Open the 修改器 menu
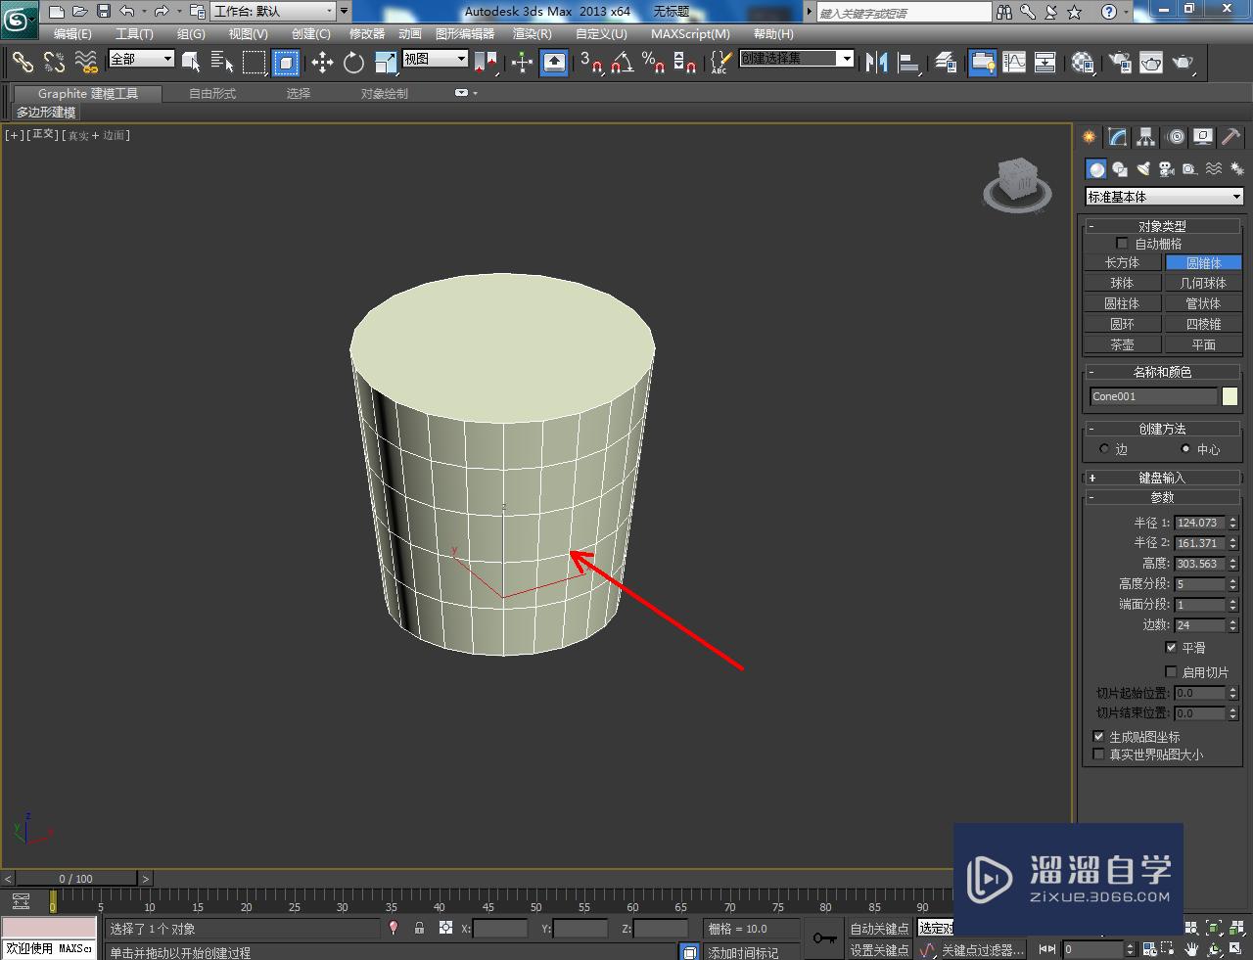The height and width of the screenshot is (960, 1253). (367, 33)
